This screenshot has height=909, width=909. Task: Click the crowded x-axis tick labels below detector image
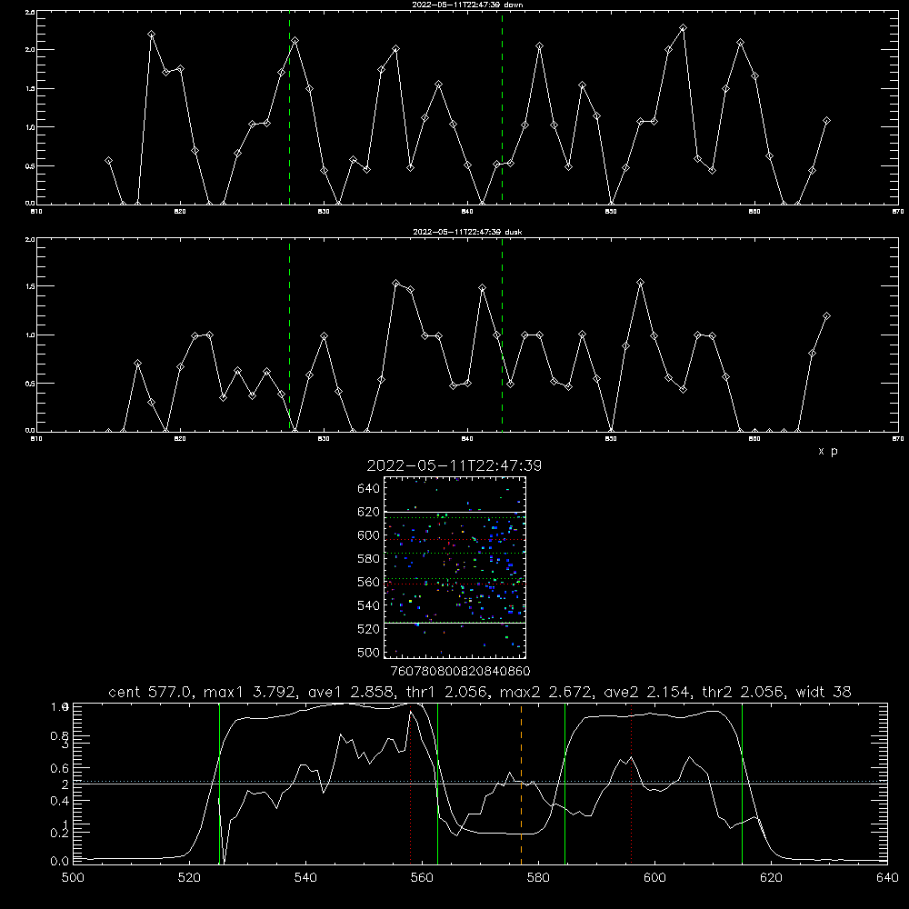[x=461, y=671]
